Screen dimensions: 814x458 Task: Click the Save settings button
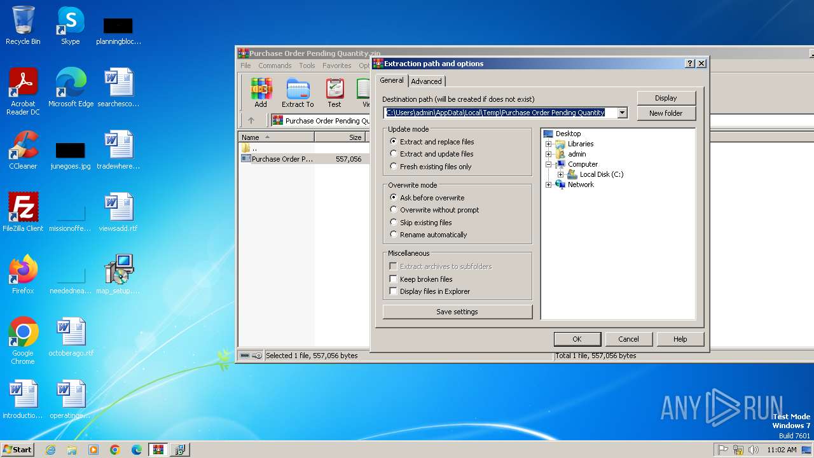pyautogui.click(x=457, y=312)
